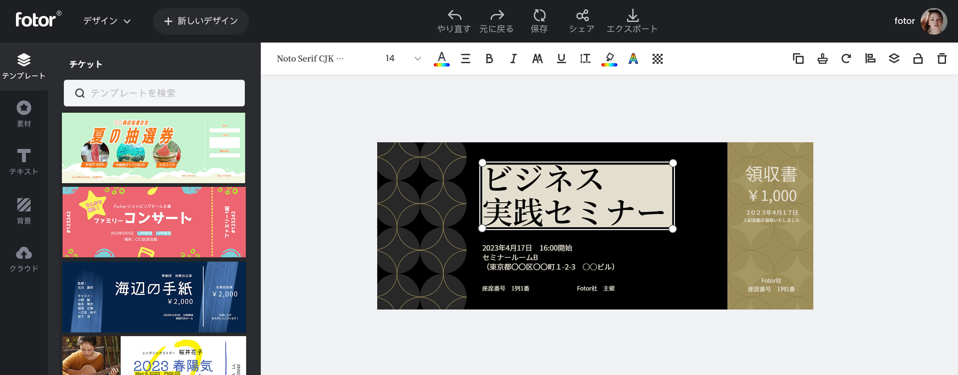Viewport: 958px width, 375px height.
Task: Lock the selected text element
Action: pos(918,59)
